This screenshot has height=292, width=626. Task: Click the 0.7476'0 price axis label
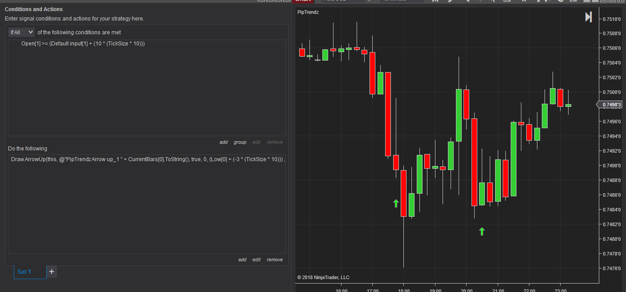[611, 268]
